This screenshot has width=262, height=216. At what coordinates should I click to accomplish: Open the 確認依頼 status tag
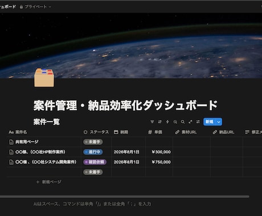(x=95, y=162)
